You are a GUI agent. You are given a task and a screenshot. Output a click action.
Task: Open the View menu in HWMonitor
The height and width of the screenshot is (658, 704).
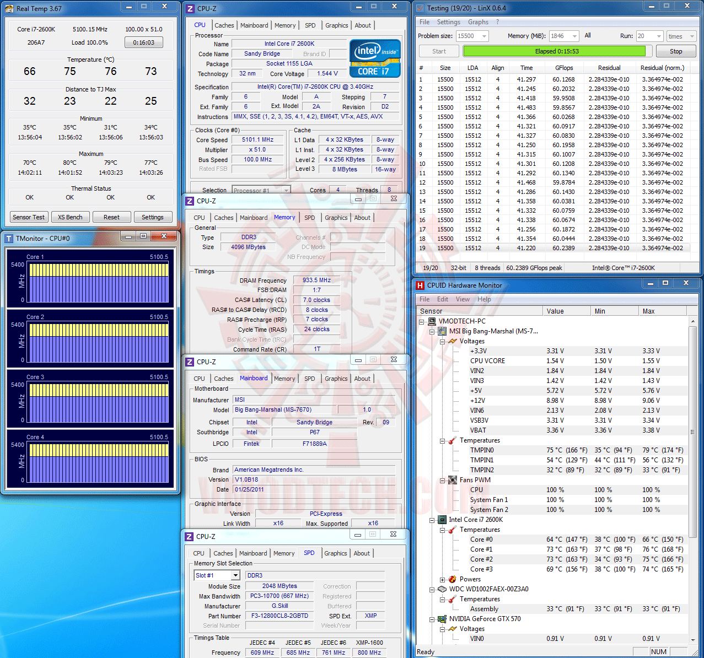(463, 299)
